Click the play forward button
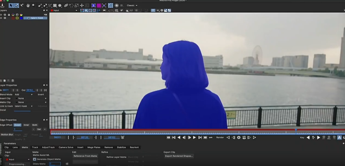Screen dimensions: 345x166 (x=194, y=137)
